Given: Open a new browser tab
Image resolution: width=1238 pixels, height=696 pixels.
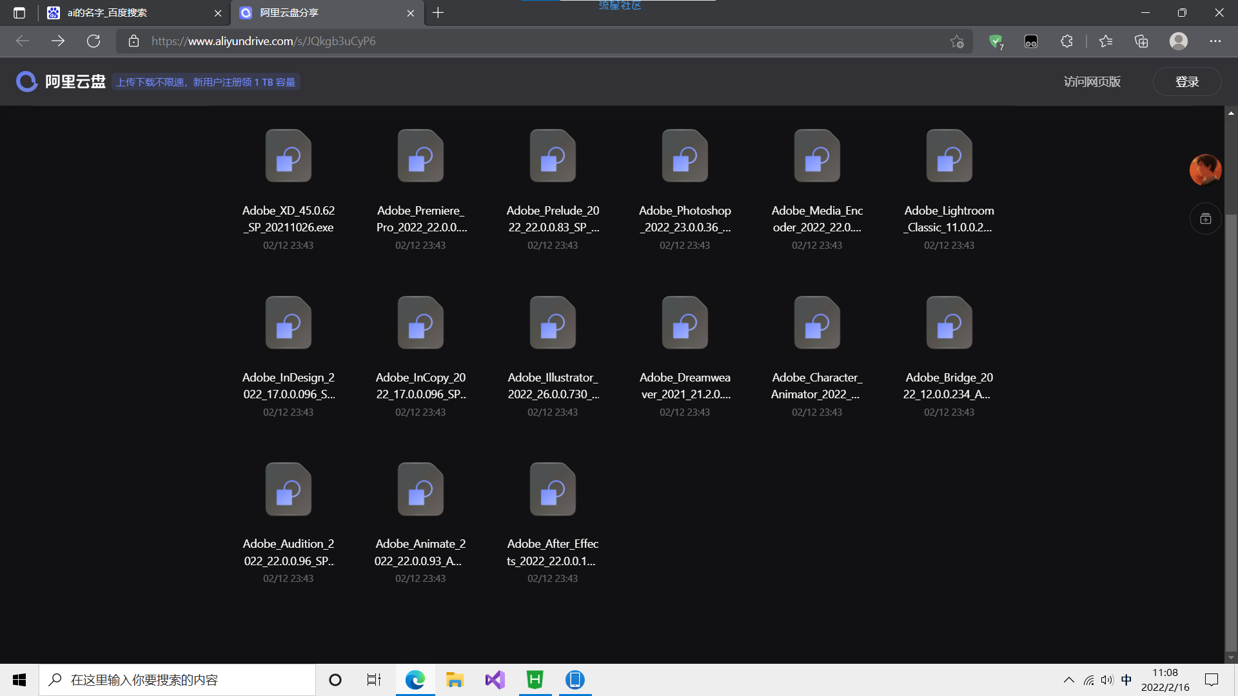Looking at the screenshot, I should coord(438,13).
